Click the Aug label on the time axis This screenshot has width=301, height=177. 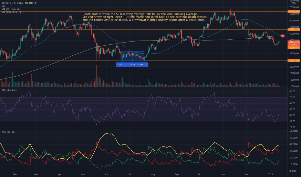(153, 174)
